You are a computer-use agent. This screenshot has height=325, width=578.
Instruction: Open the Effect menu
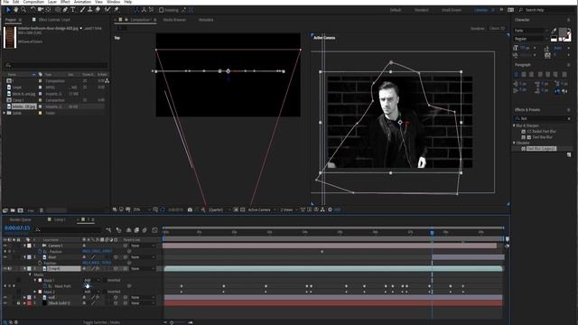[65, 2]
